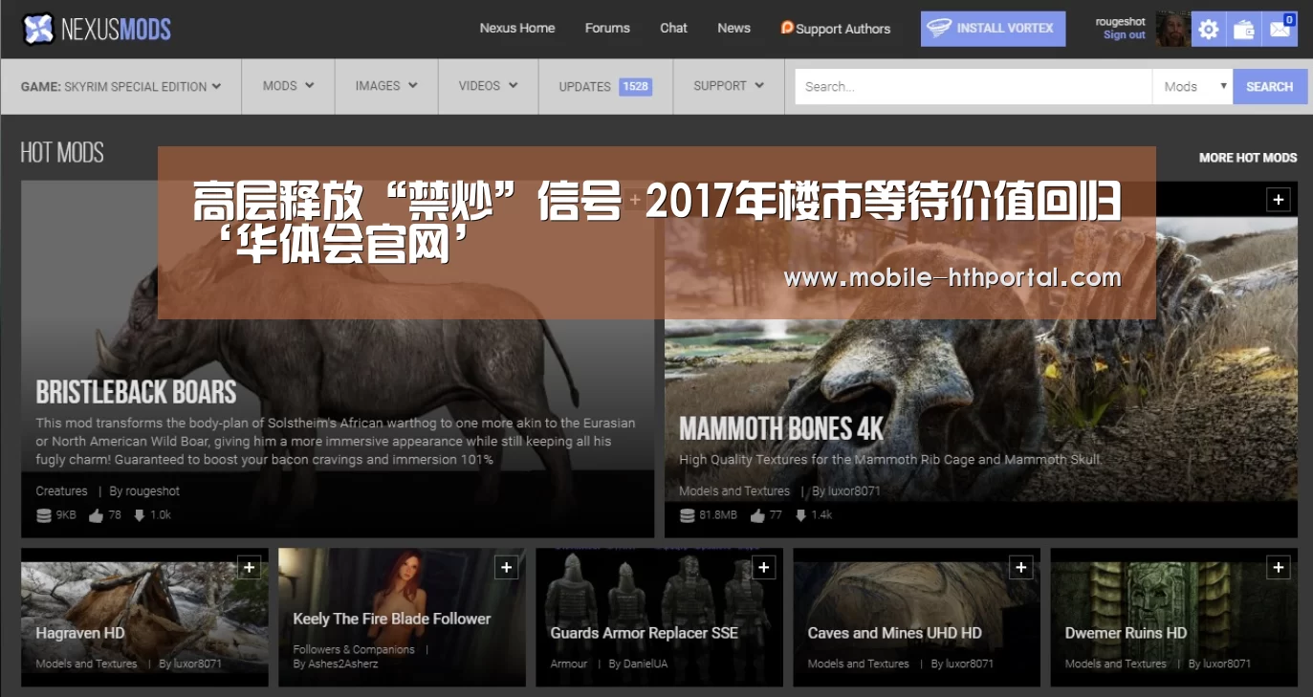The width and height of the screenshot is (1313, 697).
Task: Expand the Support navigation dropdown
Action: tap(729, 86)
